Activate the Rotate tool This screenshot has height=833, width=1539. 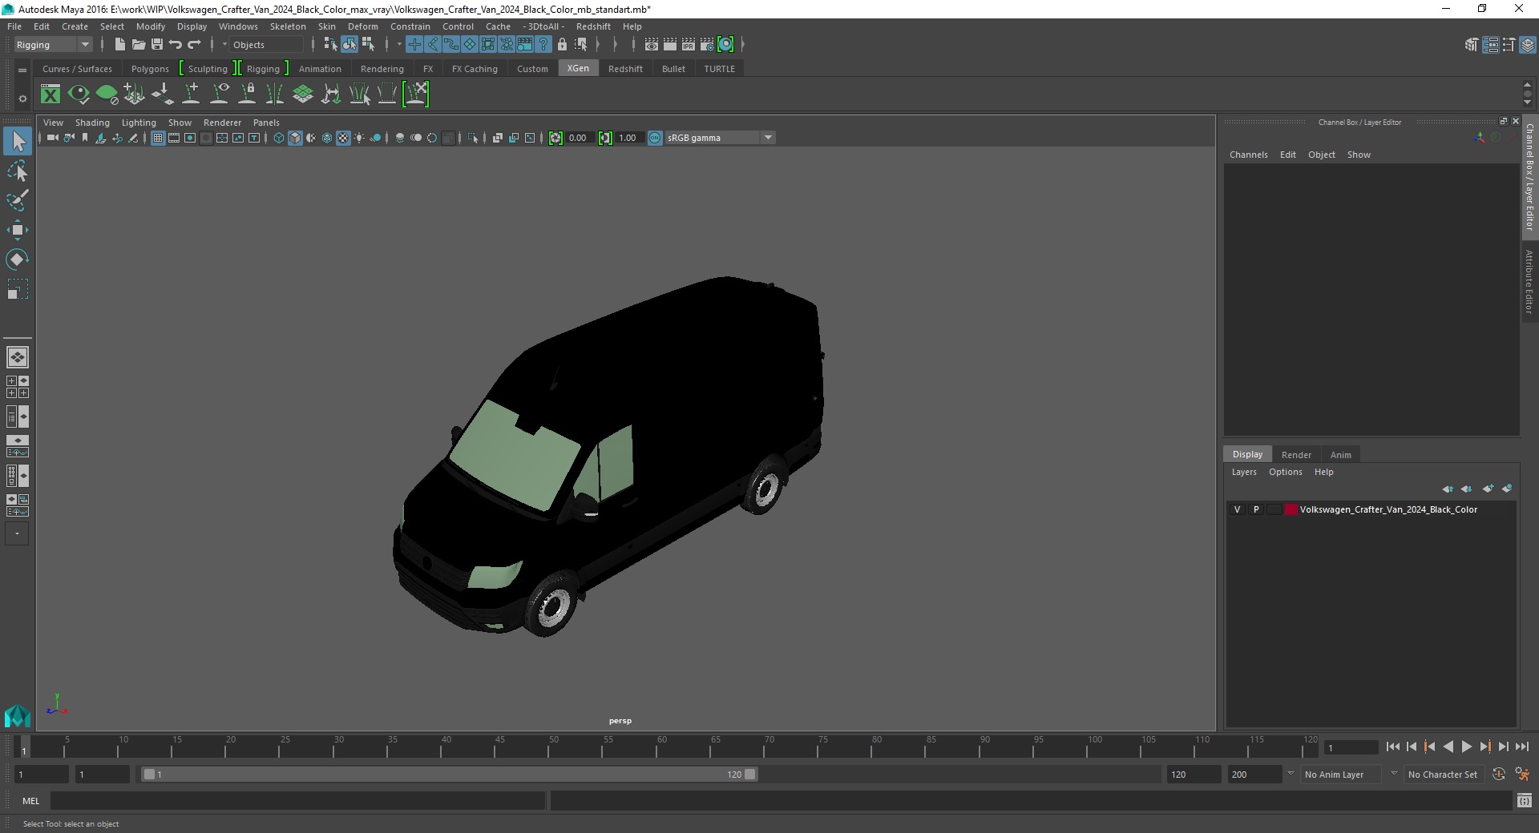[18, 260]
